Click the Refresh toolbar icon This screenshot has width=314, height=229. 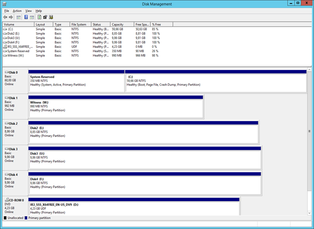point(39,17)
